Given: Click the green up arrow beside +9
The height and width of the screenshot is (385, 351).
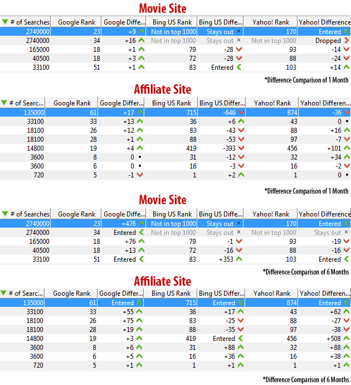Looking at the screenshot, I should [142, 31].
